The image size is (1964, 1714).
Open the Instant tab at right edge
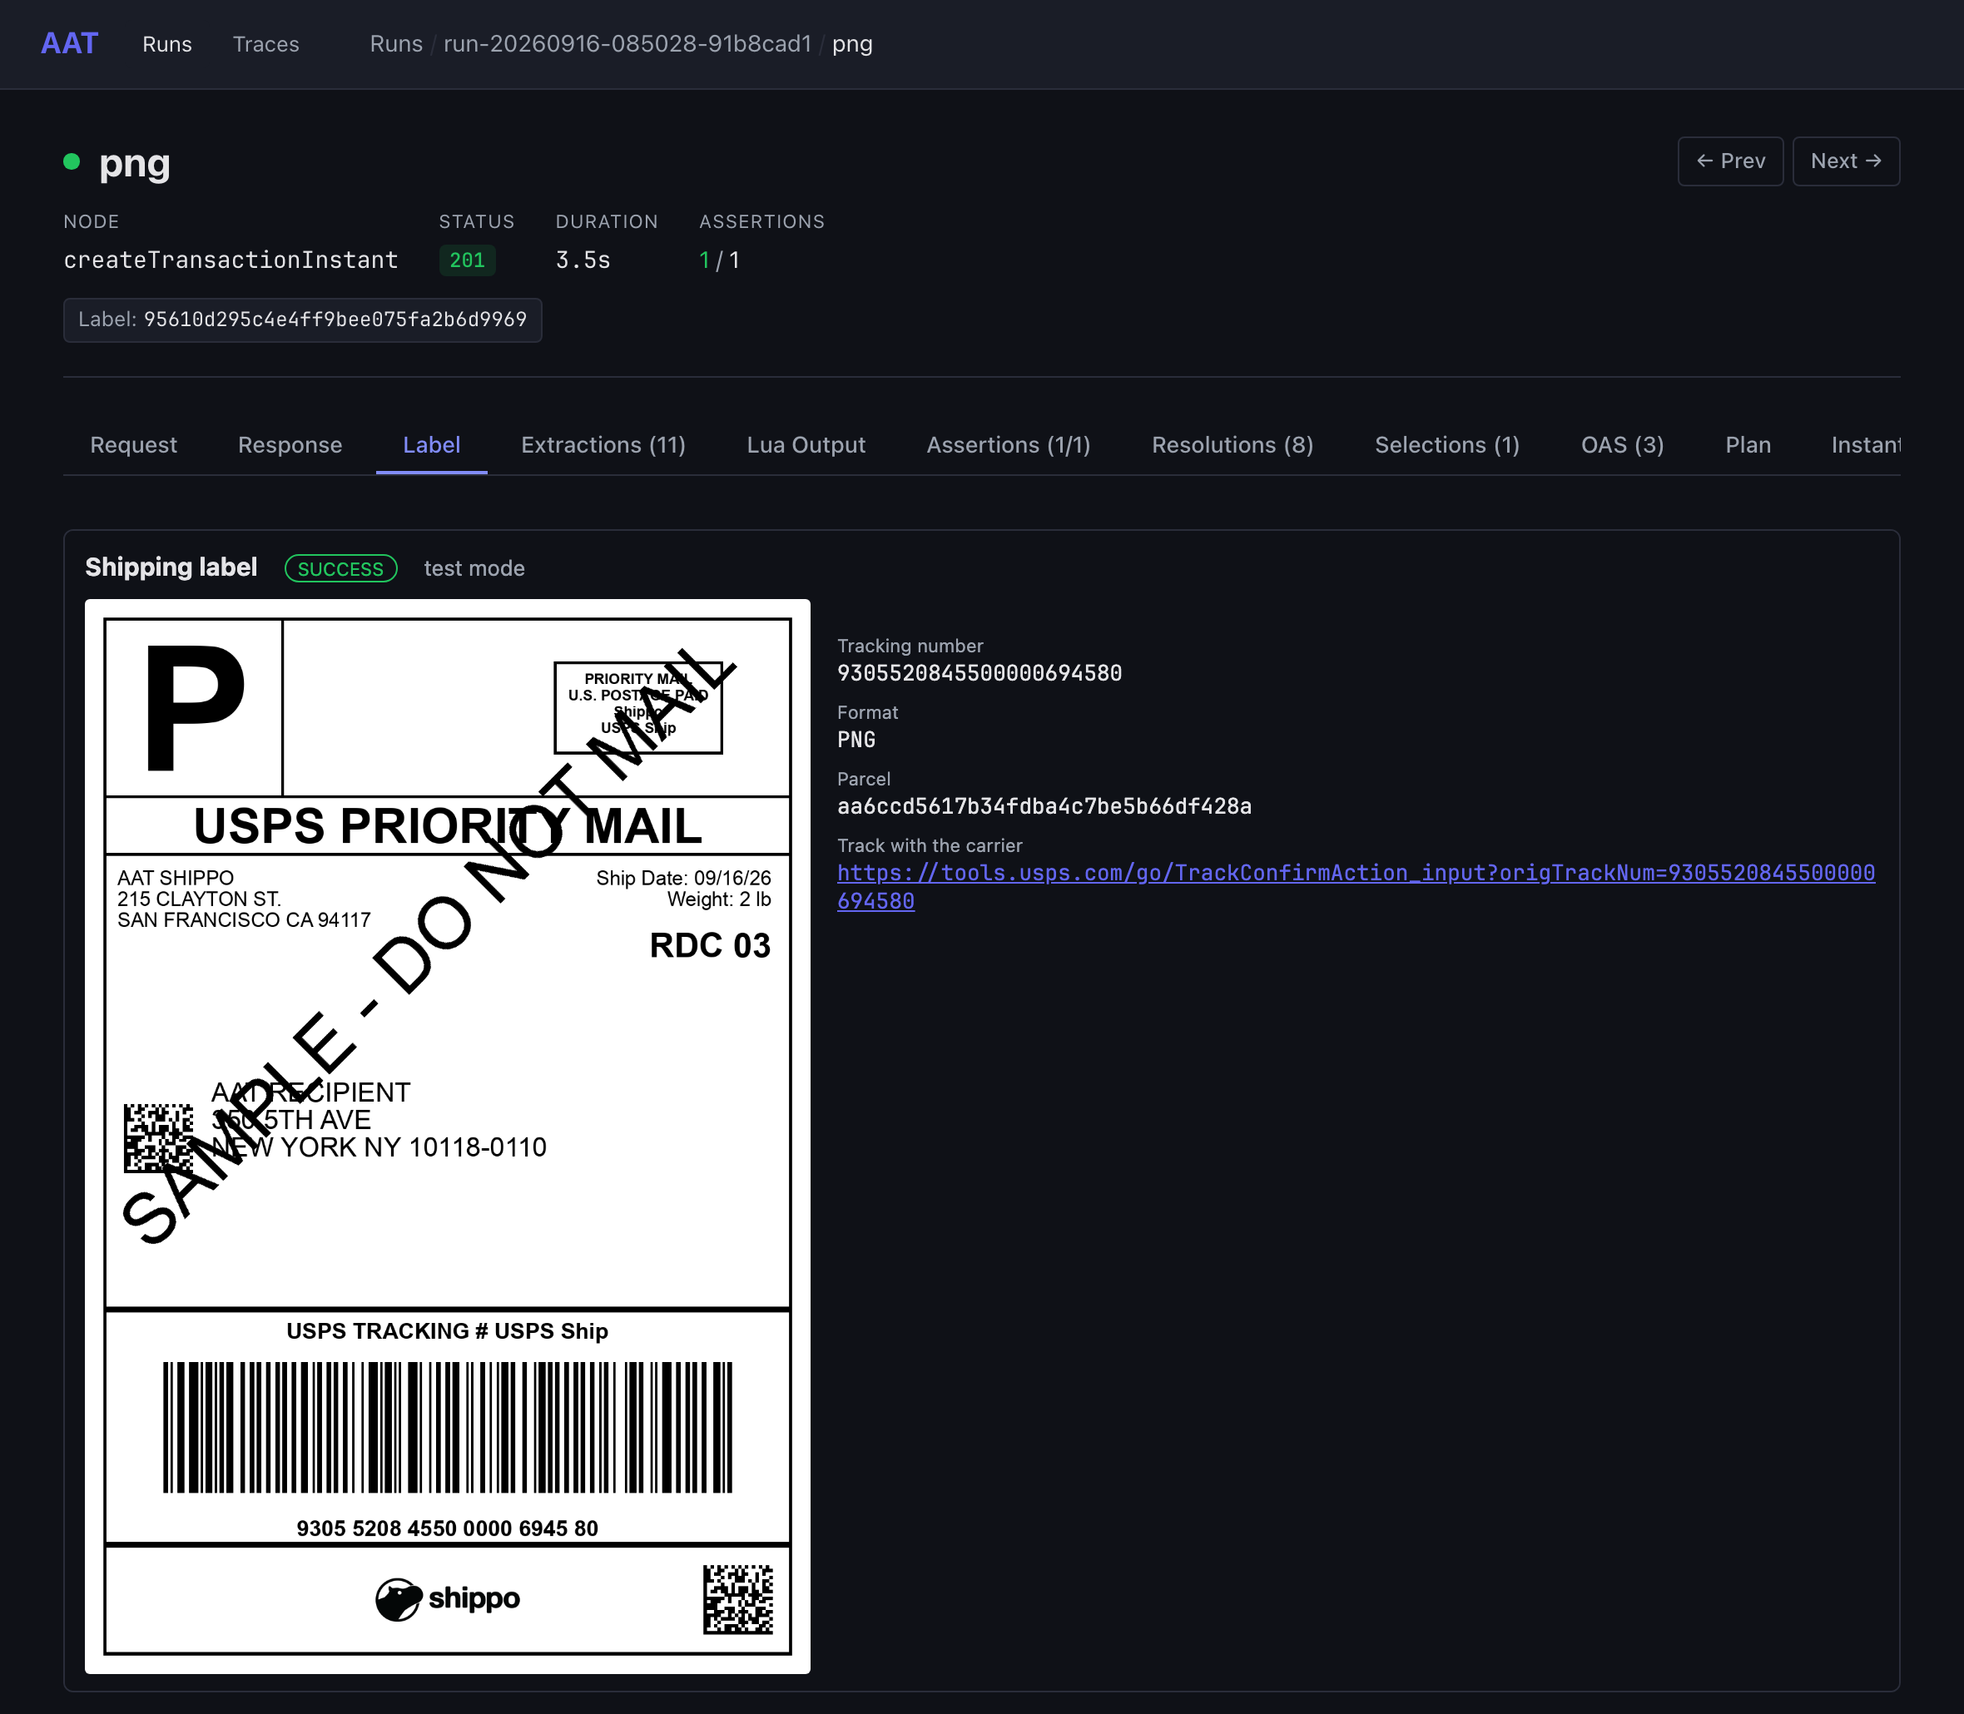1864,445
